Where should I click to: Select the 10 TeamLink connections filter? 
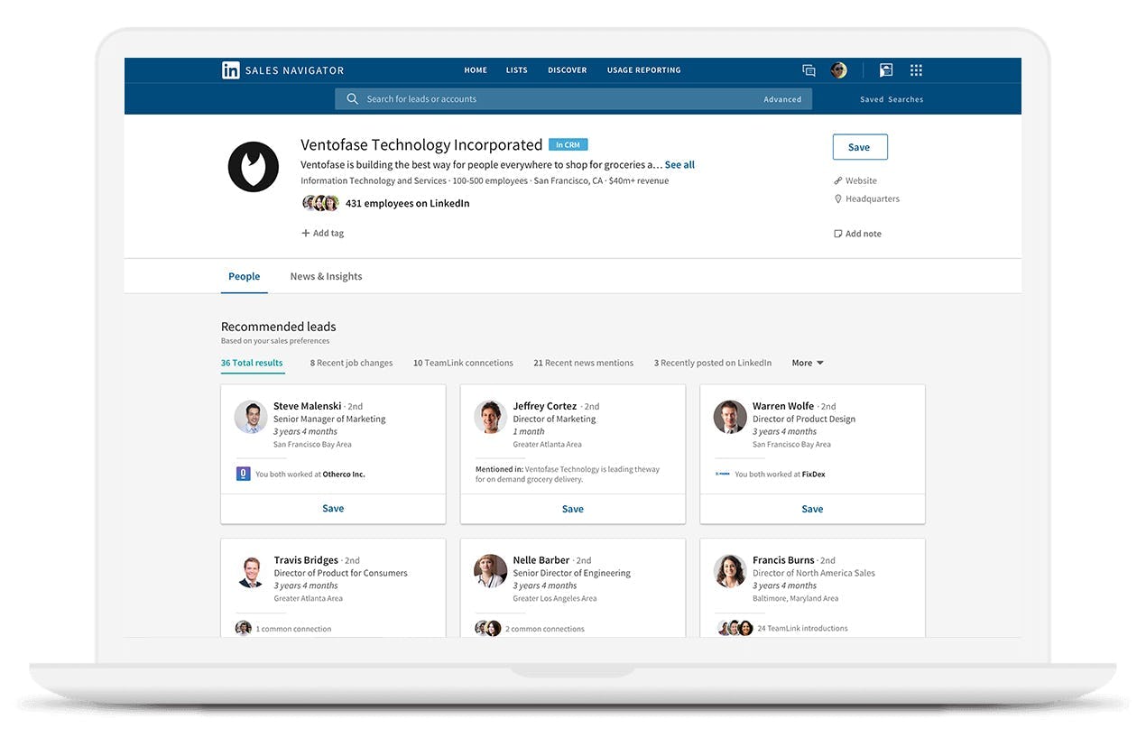pyautogui.click(x=463, y=362)
